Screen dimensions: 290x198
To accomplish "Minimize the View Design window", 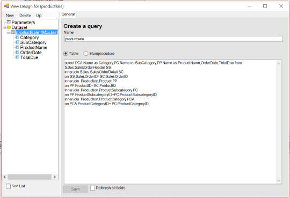I will [249, 6].
